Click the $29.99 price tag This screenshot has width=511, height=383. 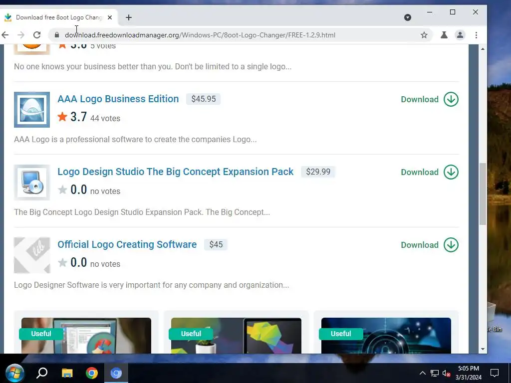(x=318, y=172)
